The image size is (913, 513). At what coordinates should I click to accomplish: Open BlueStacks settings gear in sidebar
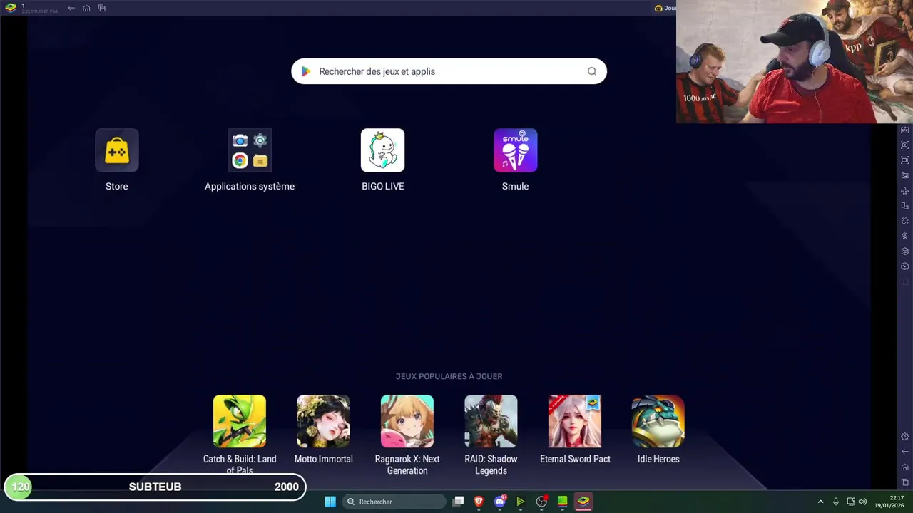(x=905, y=437)
